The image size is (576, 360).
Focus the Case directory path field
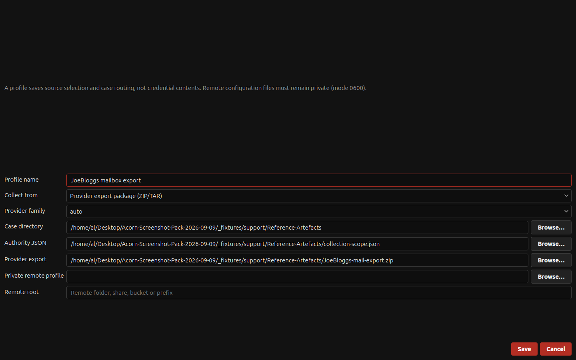point(297,228)
